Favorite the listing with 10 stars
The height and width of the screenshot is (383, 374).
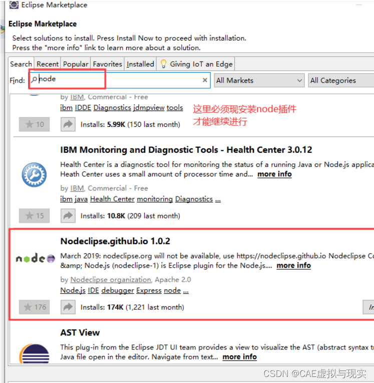[x=34, y=124]
